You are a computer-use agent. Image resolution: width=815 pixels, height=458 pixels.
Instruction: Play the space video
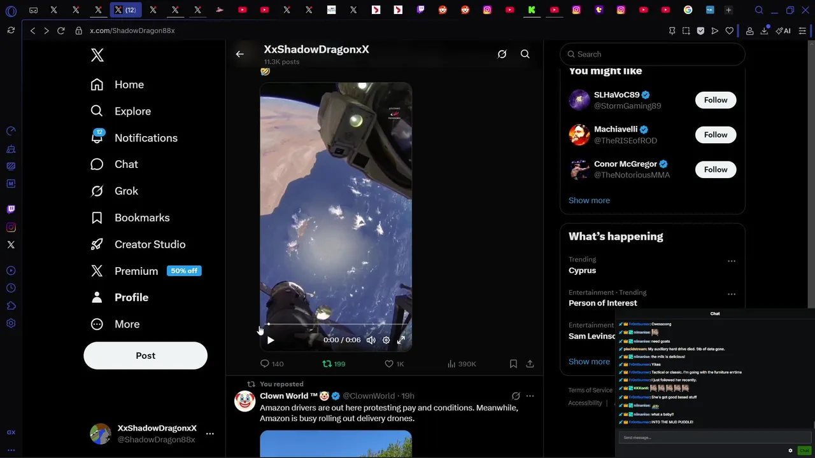(271, 340)
